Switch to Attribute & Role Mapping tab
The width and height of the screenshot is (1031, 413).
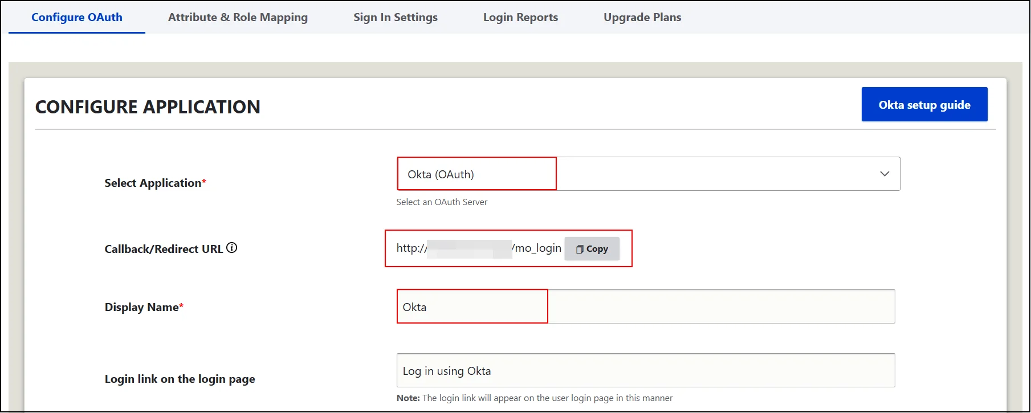tap(238, 17)
